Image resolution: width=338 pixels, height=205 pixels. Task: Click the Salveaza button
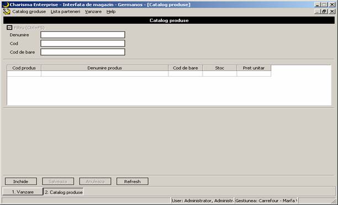[58, 181]
